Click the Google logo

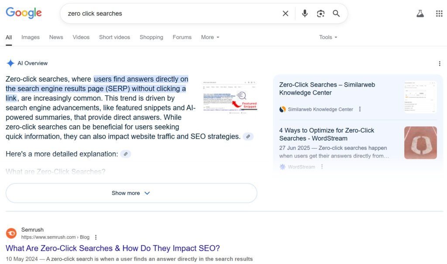pyautogui.click(x=24, y=13)
